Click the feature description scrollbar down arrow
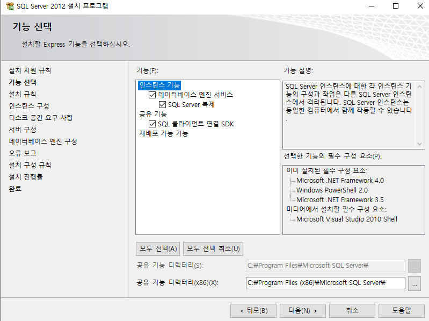429x321 pixels. [x=419, y=144]
